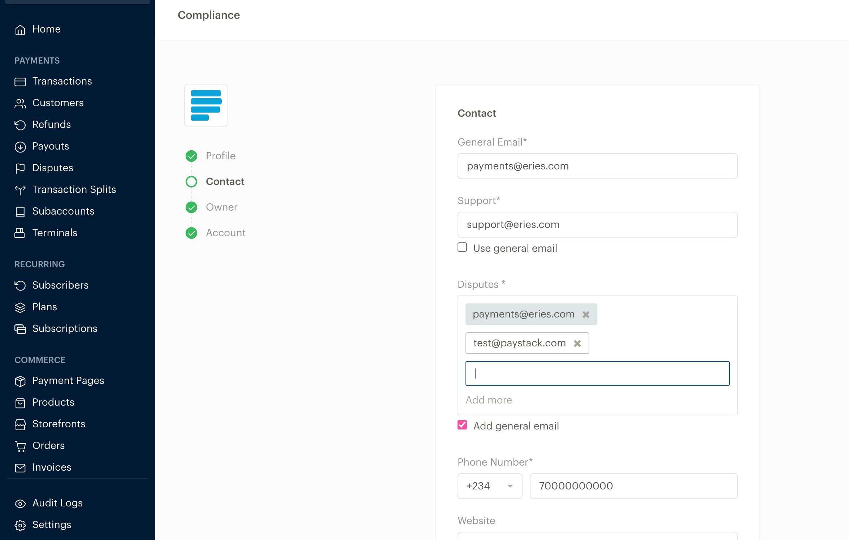Remove payments@eries.com disputes tag
Screen dimensions: 849x540
click(586, 314)
